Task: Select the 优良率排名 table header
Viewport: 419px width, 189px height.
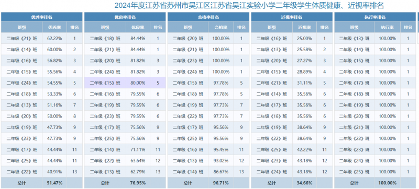Action: [125, 17]
